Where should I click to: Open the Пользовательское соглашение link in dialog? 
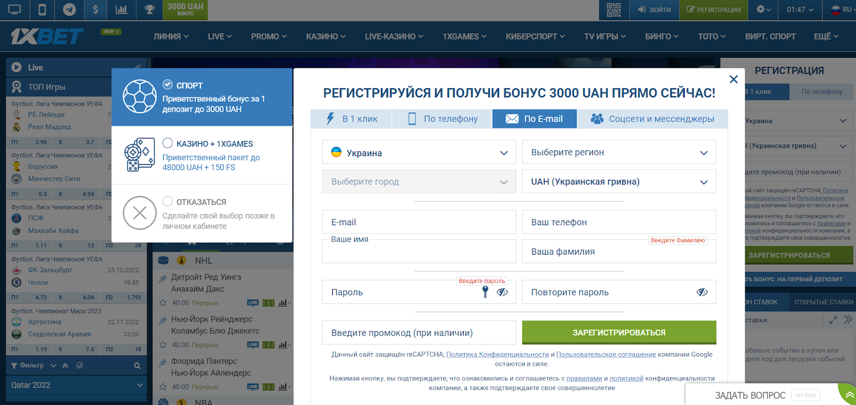coord(606,354)
